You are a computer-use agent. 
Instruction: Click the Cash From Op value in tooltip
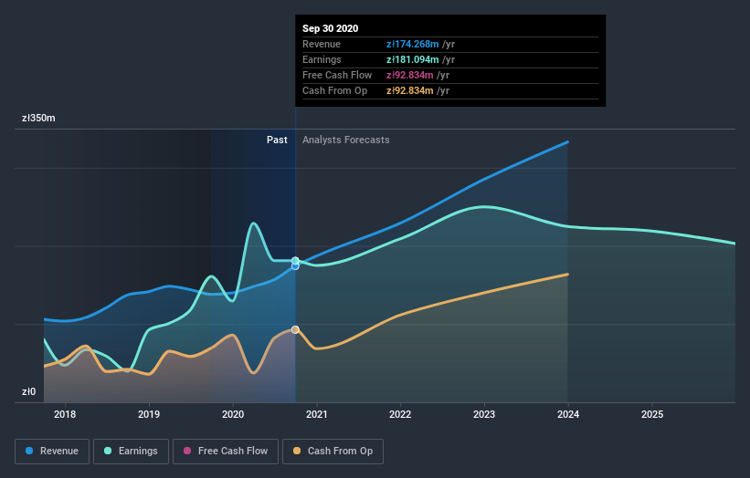point(410,90)
